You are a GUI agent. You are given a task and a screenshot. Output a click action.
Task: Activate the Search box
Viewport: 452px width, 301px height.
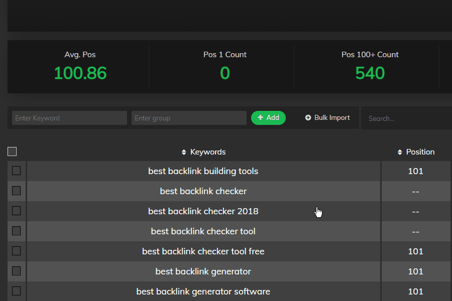pos(407,118)
